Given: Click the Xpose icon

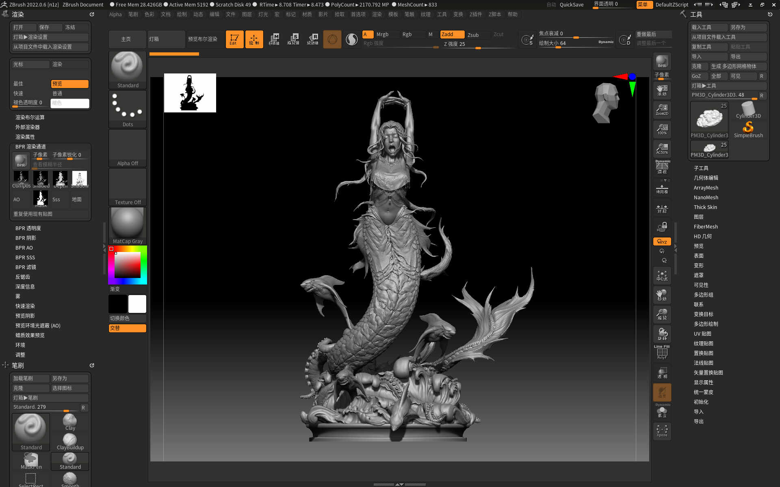Looking at the screenshot, I should [x=662, y=431].
